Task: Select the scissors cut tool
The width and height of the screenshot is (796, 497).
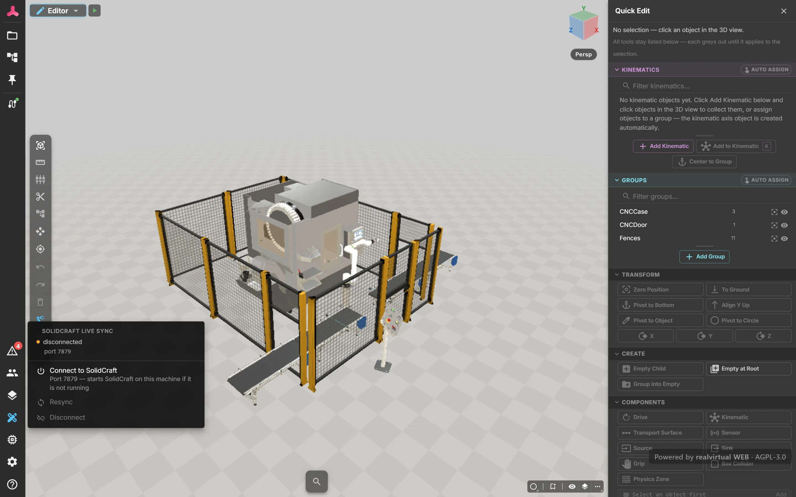Action: (x=40, y=197)
